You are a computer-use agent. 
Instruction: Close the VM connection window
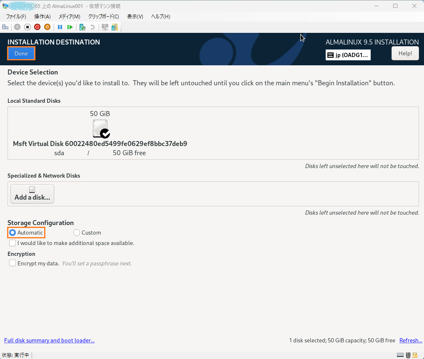[x=414, y=6]
